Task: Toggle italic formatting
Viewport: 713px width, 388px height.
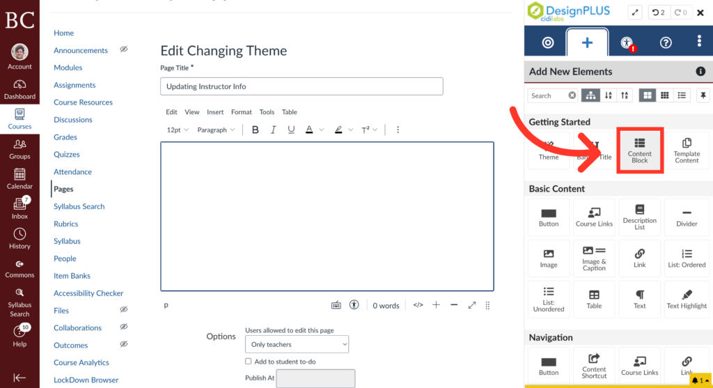Action: click(273, 130)
